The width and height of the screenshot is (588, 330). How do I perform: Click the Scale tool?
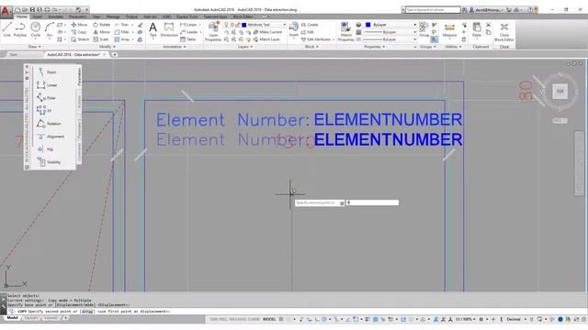pos(101,39)
